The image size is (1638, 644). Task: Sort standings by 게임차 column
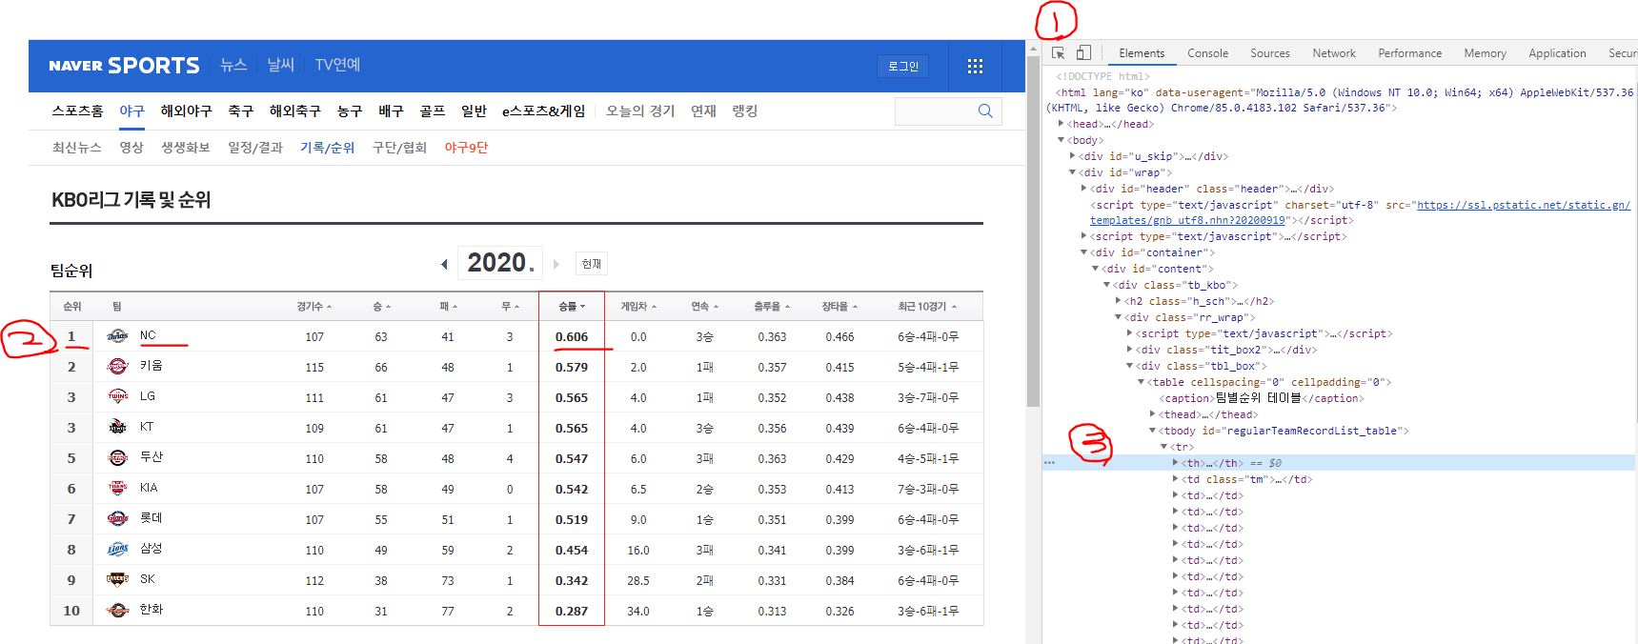(x=638, y=307)
